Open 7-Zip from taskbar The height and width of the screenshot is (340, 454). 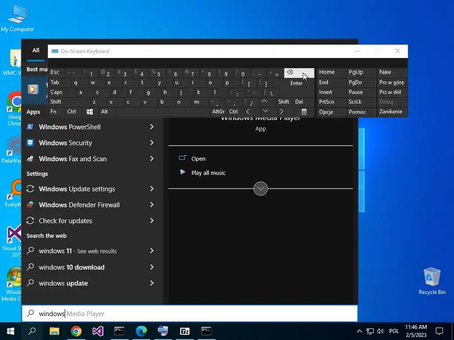[185, 331]
